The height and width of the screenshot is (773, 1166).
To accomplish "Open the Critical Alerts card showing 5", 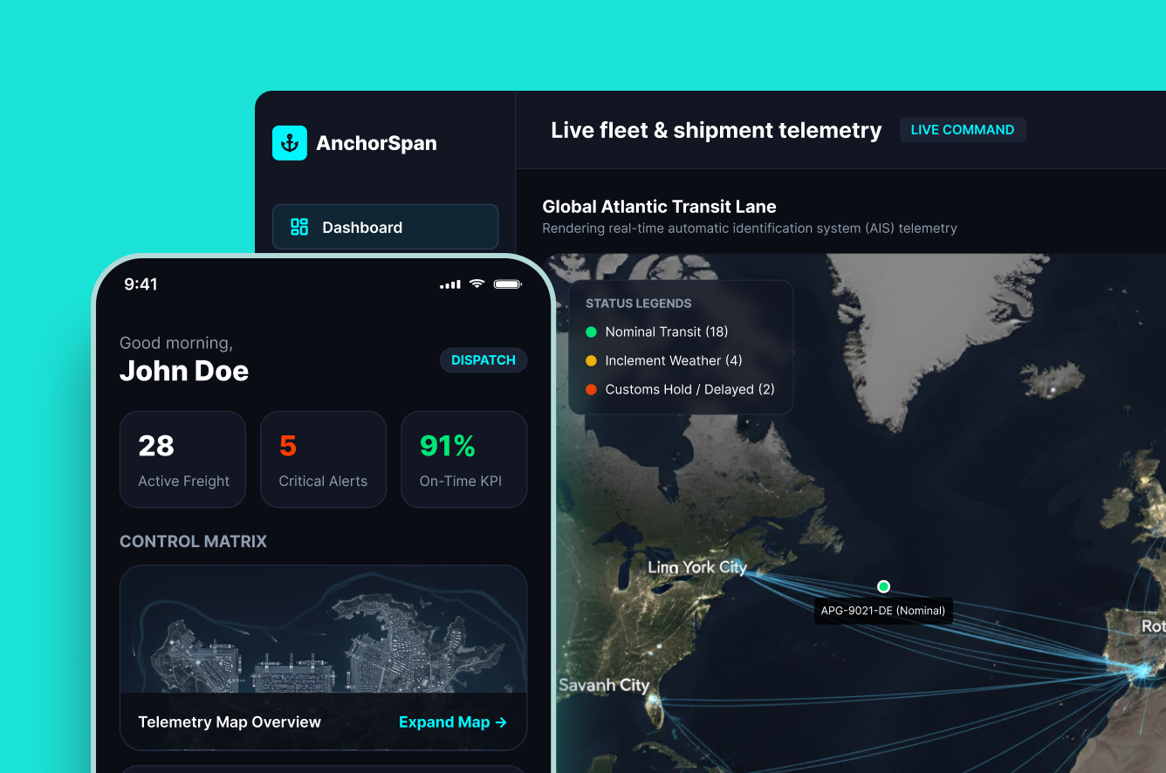I will click(x=323, y=459).
